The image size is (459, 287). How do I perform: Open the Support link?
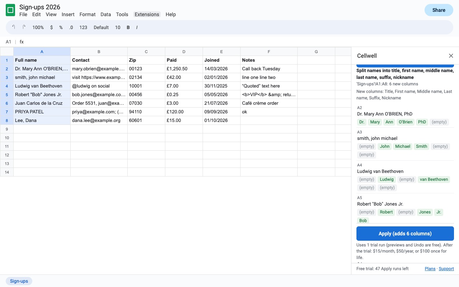[446, 269]
